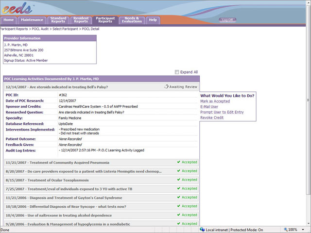
Task: Click the scrollbar down arrow
Action: [308, 223]
